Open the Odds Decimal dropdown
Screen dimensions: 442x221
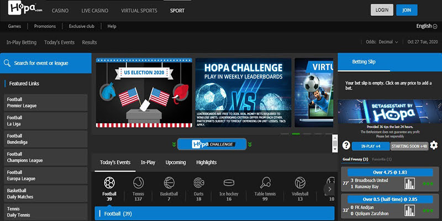click(382, 42)
